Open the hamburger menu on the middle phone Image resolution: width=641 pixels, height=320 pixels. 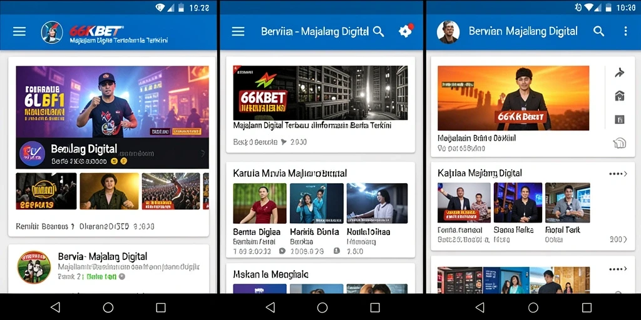238,31
